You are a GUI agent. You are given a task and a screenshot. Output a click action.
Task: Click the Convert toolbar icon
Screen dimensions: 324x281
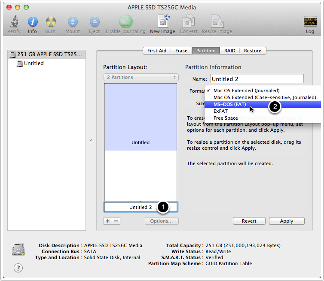[189, 21]
